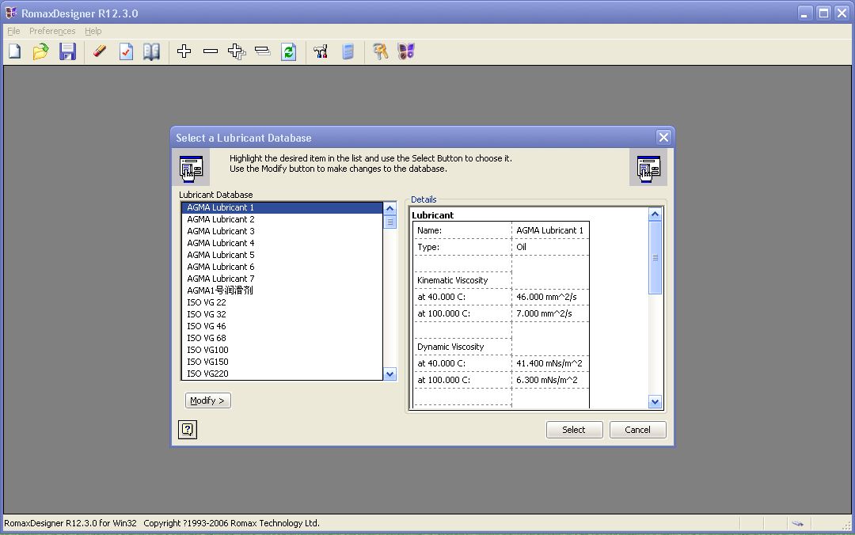Select AGMA Lubricant 2 in the list

pyautogui.click(x=282, y=219)
